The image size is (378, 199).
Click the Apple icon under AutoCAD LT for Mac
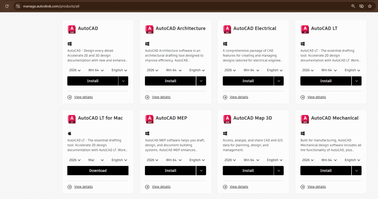click(70, 133)
